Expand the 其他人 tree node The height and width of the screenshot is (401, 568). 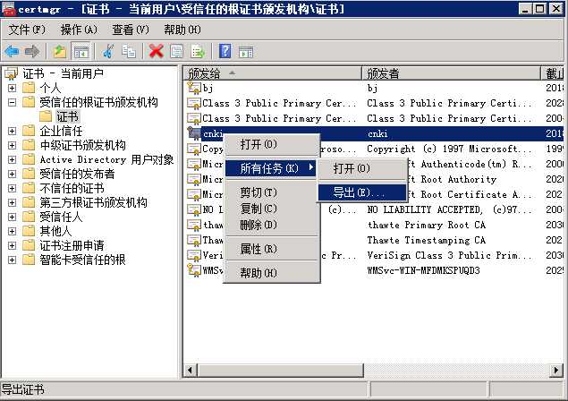12,231
